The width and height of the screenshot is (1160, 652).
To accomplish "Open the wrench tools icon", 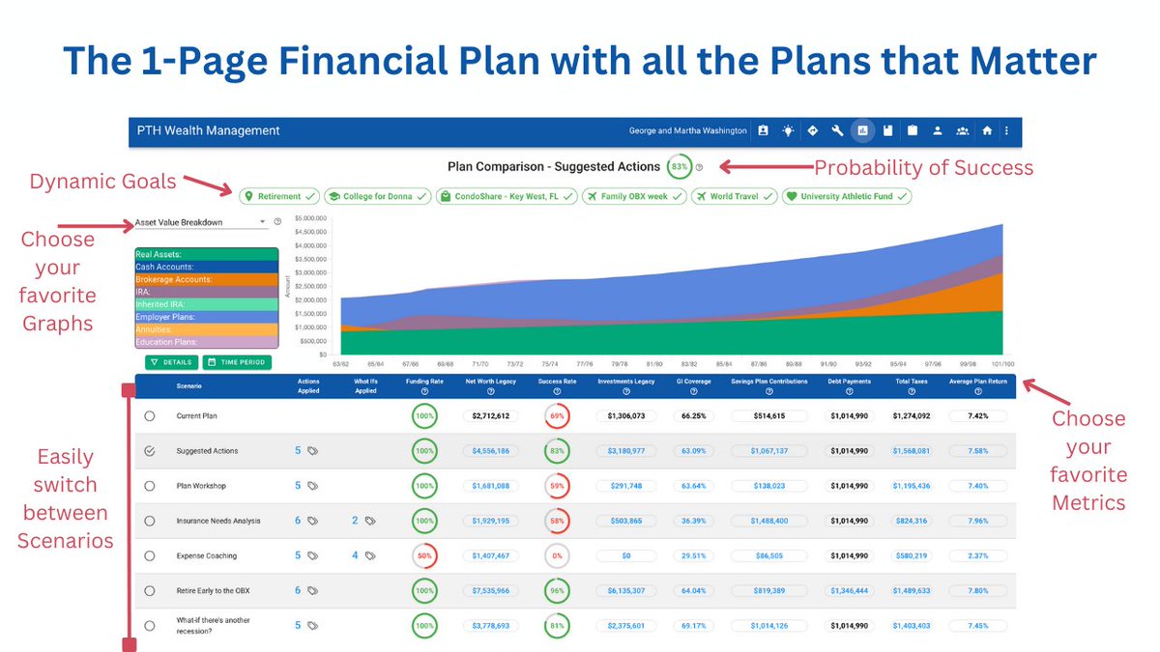I will click(838, 130).
